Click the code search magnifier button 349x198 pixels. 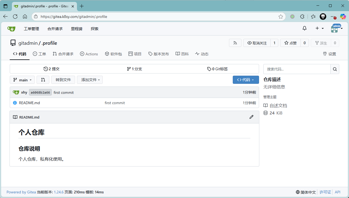tap(335, 69)
